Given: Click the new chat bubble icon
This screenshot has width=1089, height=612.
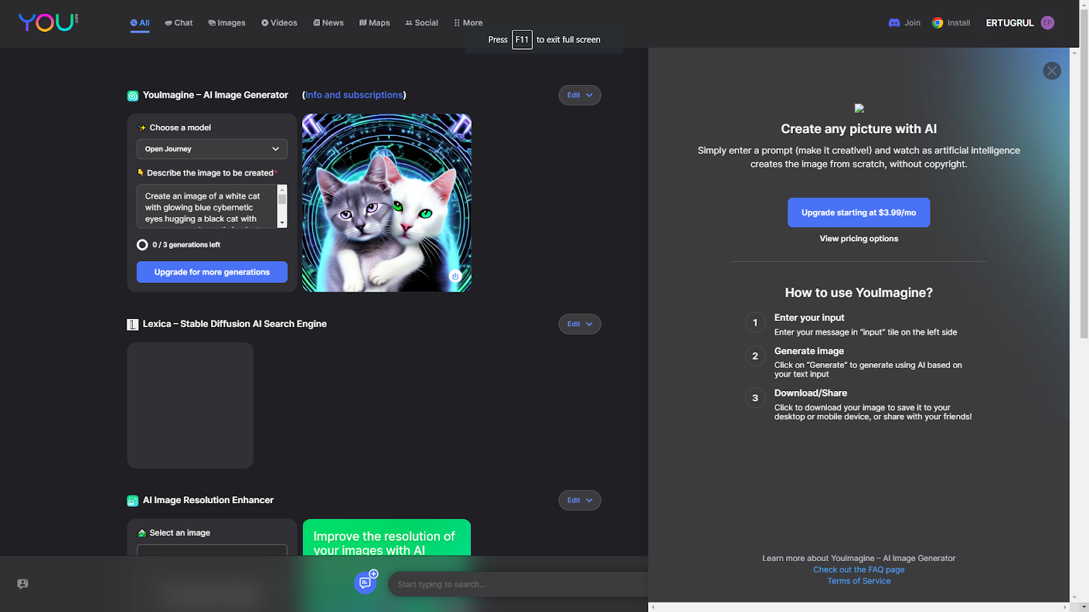Looking at the screenshot, I should [365, 583].
